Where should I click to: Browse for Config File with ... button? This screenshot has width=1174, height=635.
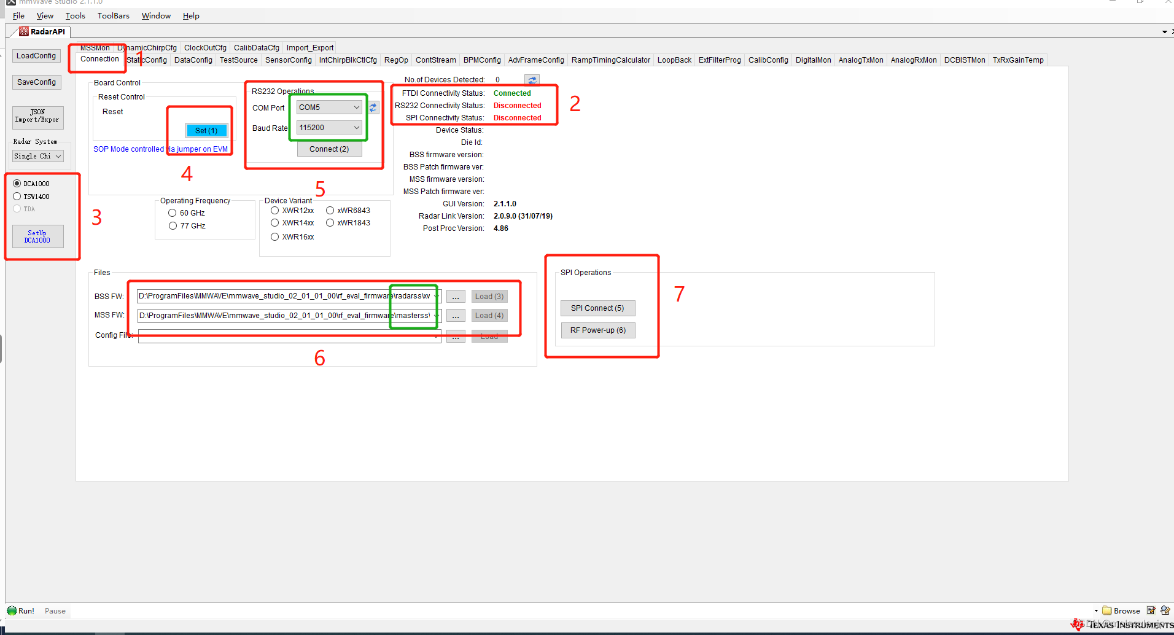tap(456, 336)
